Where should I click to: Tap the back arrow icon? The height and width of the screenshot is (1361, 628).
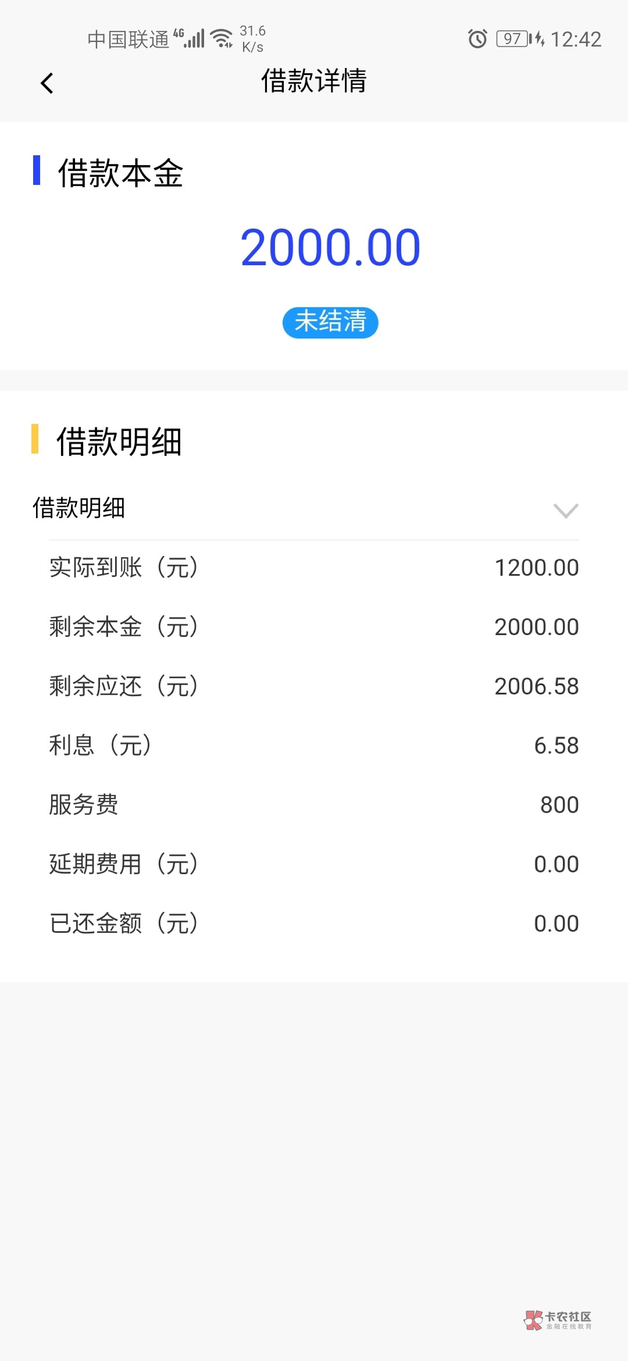(x=47, y=83)
